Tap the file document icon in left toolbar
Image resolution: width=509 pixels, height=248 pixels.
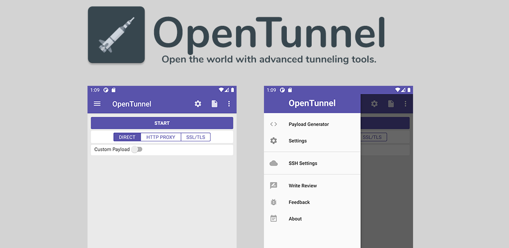pos(214,104)
